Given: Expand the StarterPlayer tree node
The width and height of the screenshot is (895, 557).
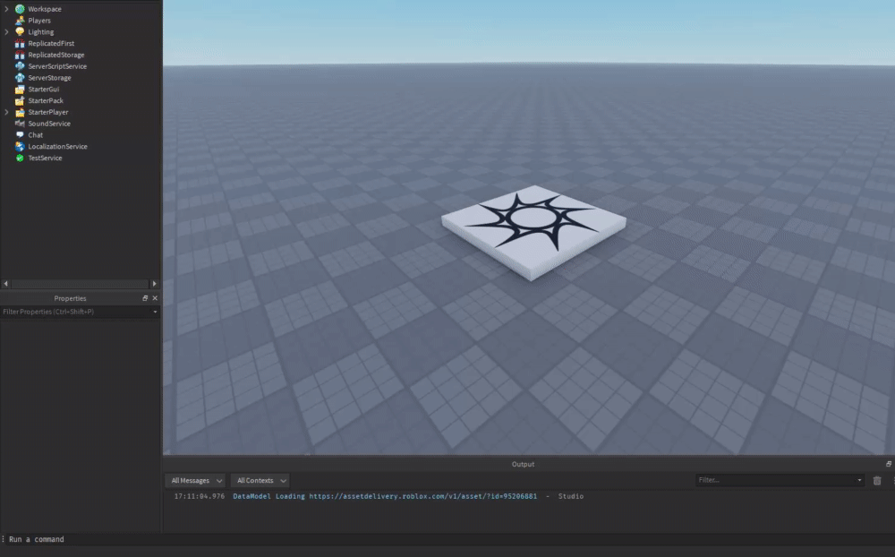Looking at the screenshot, I should point(7,112).
